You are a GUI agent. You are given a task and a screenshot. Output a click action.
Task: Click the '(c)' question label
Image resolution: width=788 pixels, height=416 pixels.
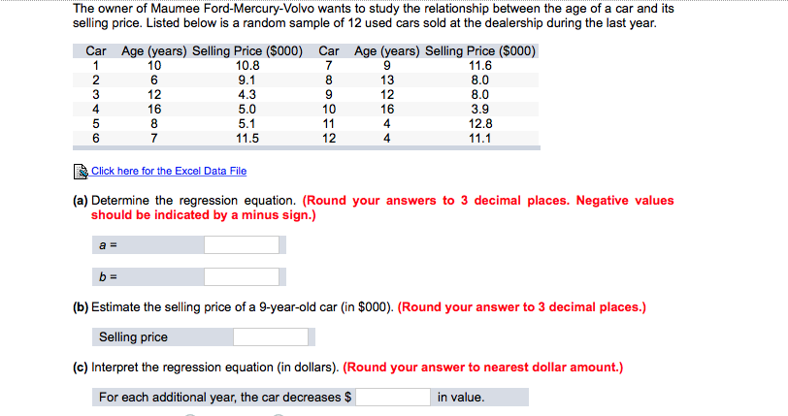pyautogui.click(x=81, y=368)
